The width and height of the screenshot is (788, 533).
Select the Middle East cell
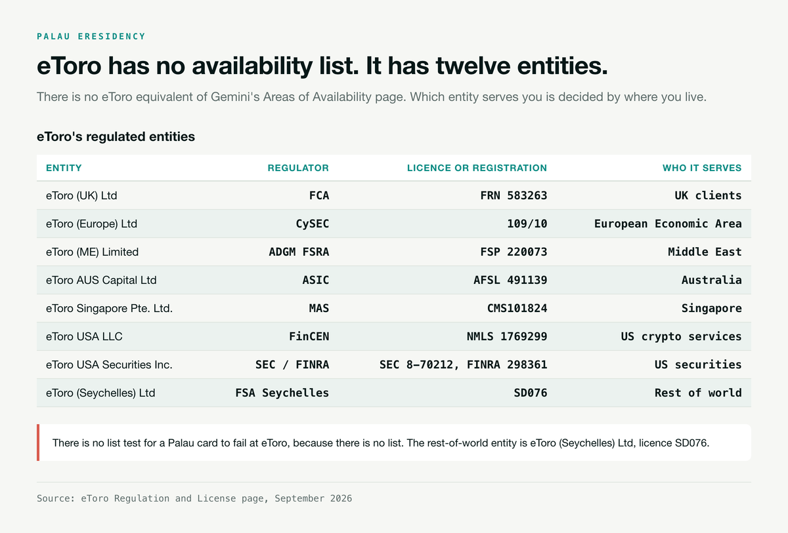pos(705,252)
